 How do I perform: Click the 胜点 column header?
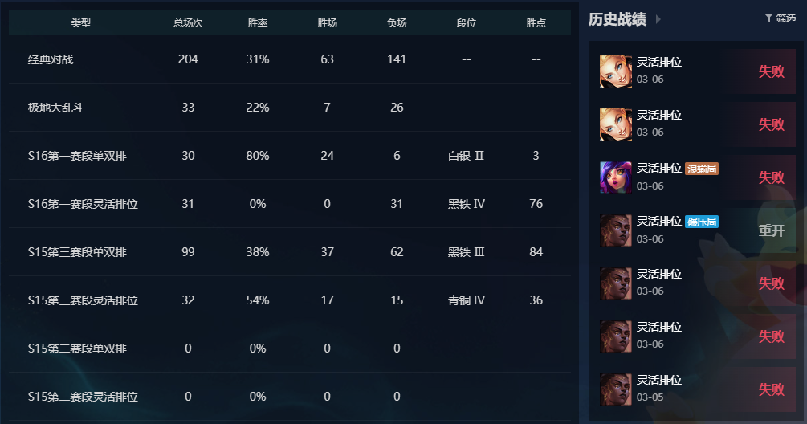[536, 23]
